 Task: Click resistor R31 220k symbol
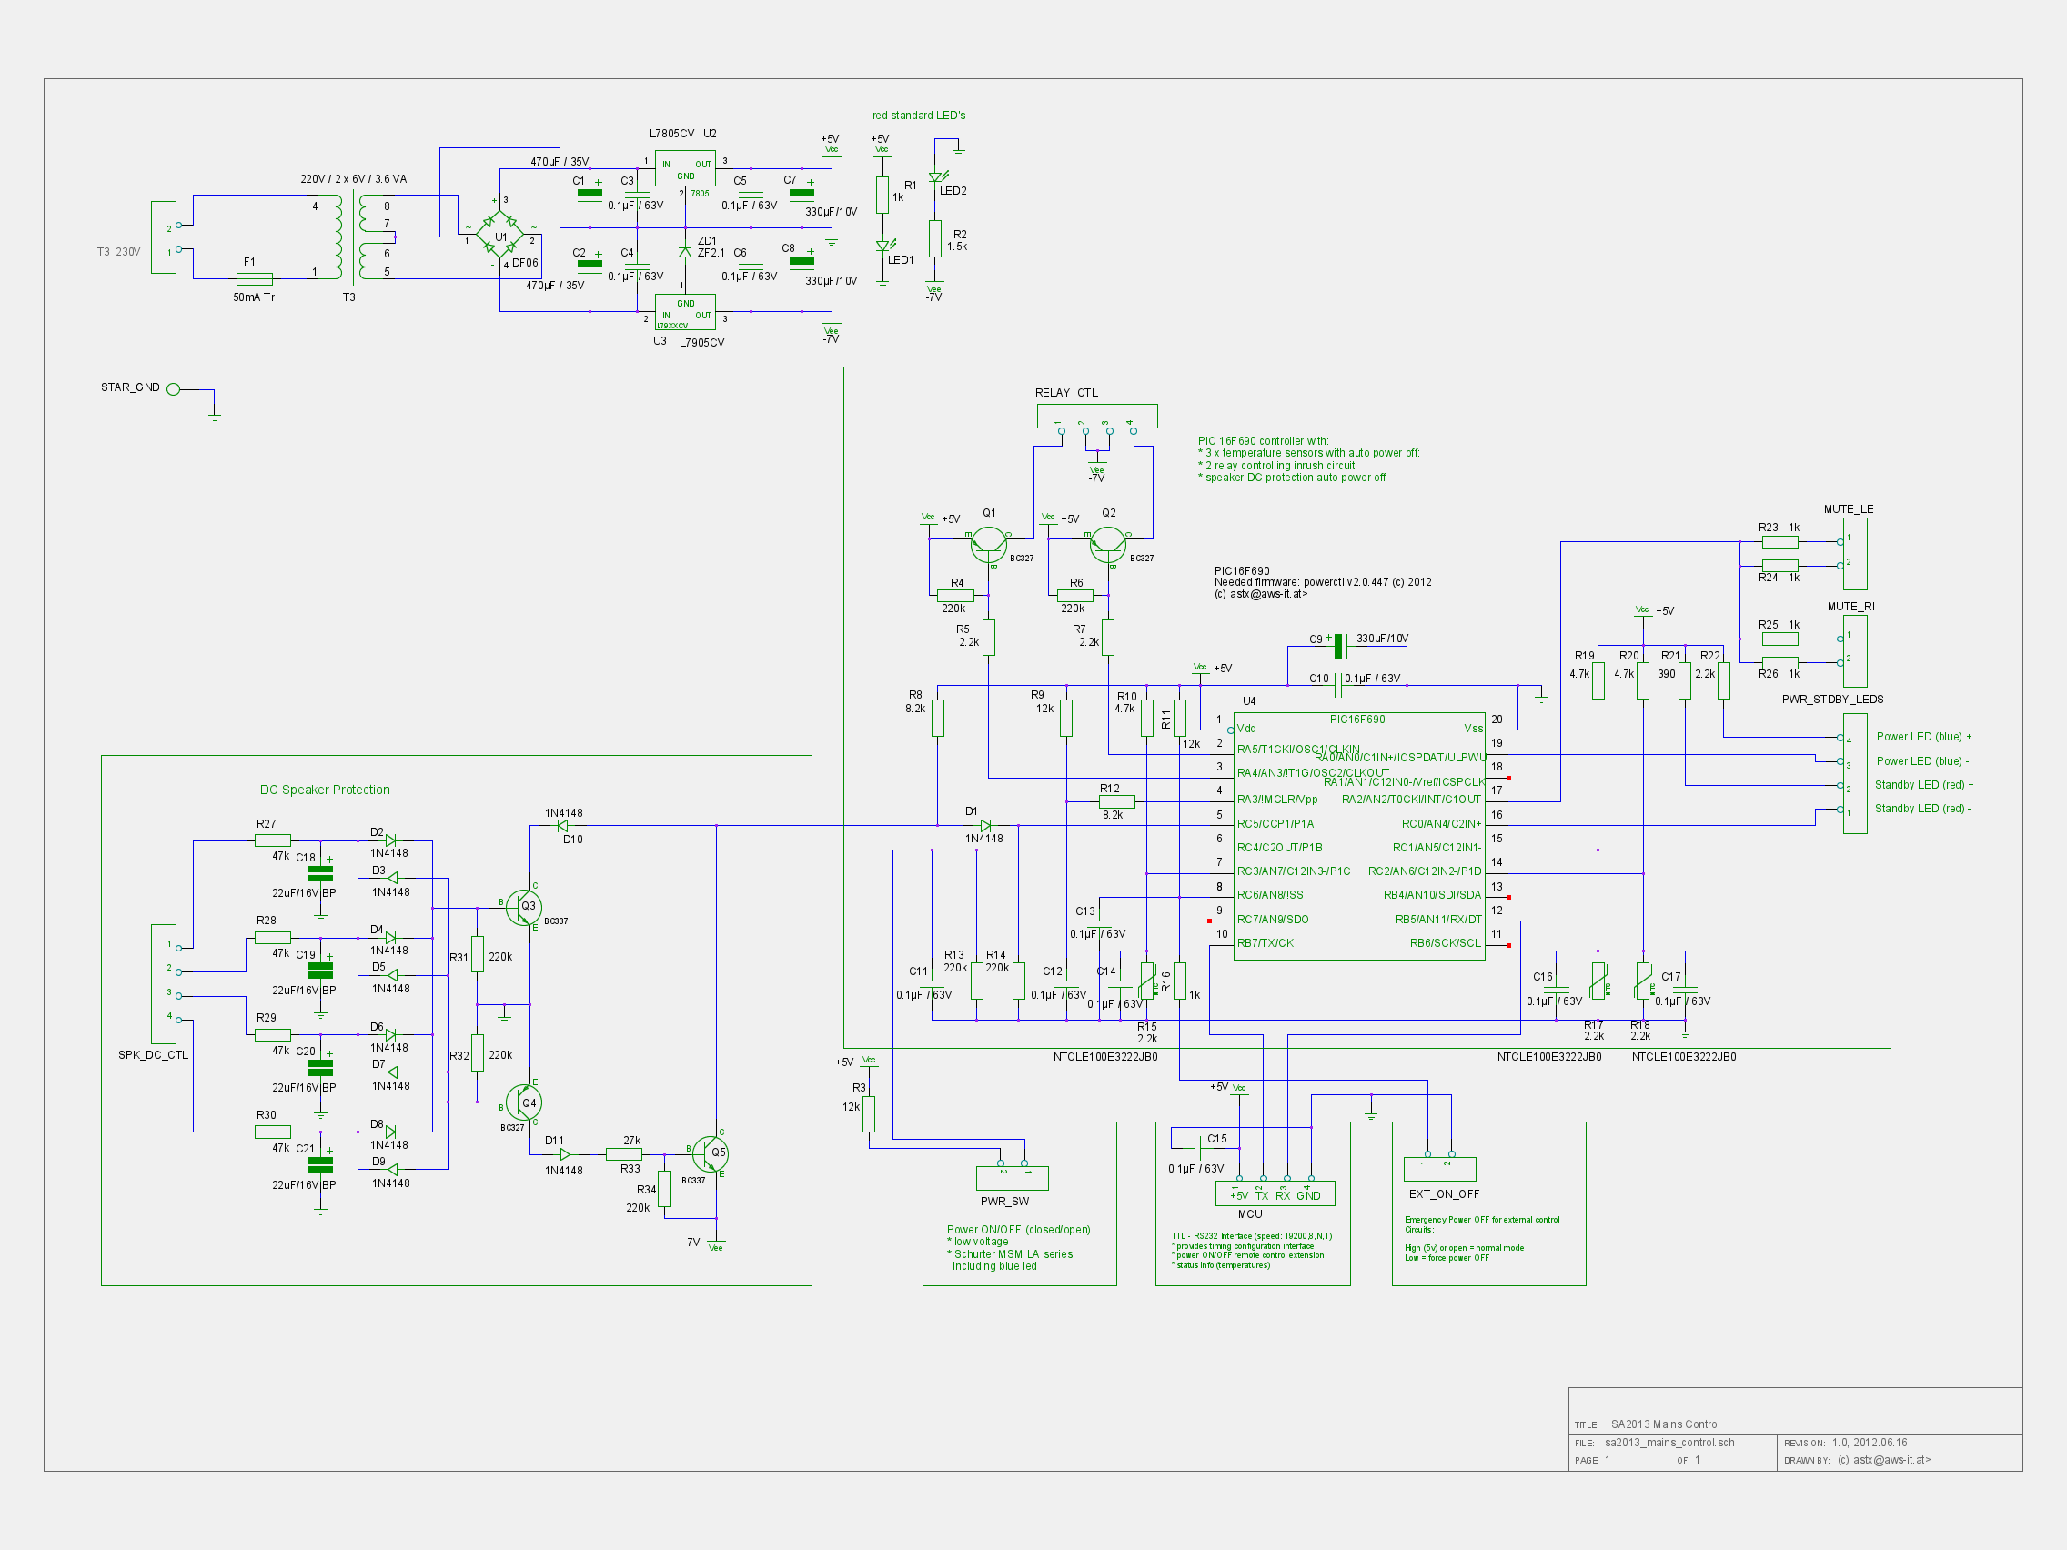click(478, 954)
